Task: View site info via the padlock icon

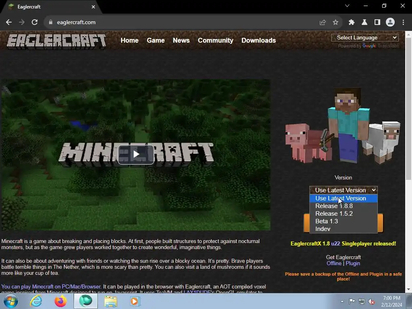Action: click(51, 23)
